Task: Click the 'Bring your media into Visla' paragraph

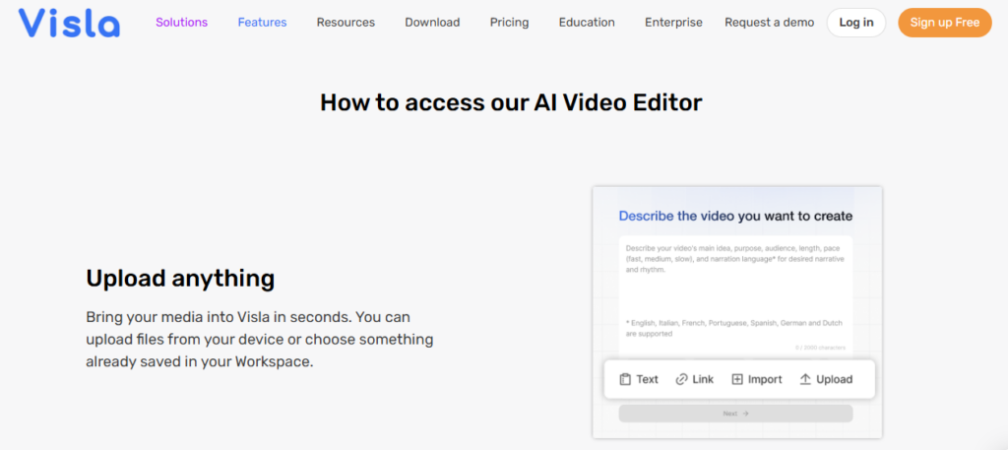Action: [x=260, y=340]
